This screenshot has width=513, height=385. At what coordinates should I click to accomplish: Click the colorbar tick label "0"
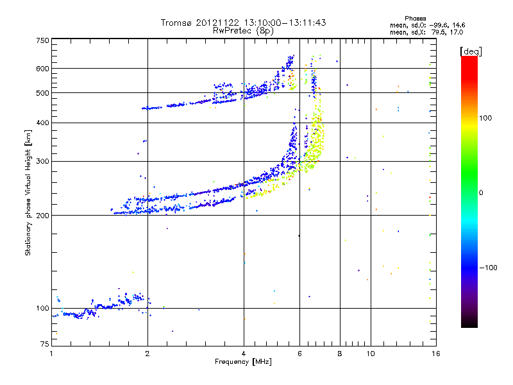[481, 193]
